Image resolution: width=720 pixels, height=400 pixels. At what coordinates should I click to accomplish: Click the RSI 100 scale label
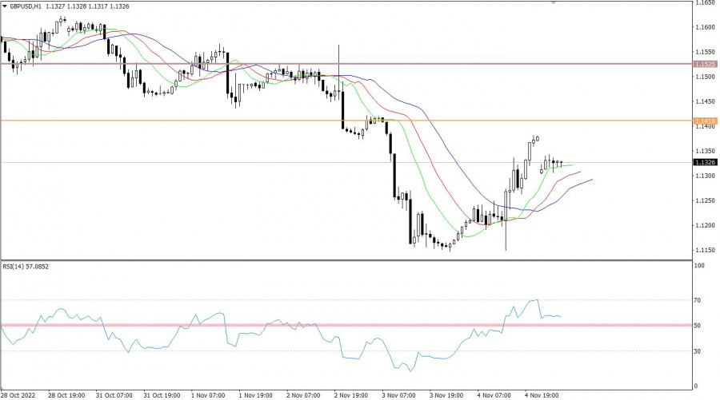pyautogui.click(x=700, y=266)
